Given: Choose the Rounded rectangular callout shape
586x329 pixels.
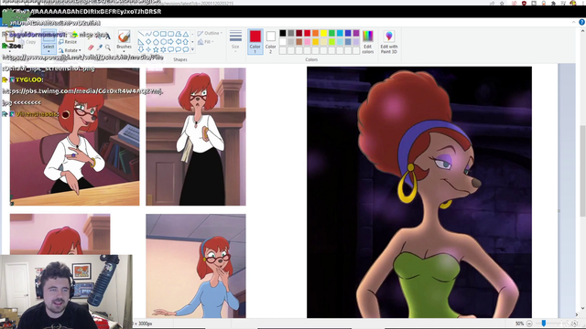Looking at the screenshot, I should click(x=171, y=49).
